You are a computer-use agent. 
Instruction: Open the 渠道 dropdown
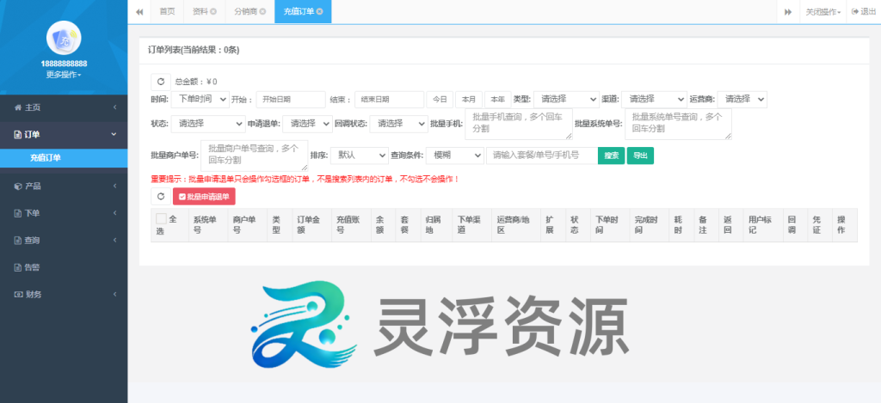[x=654, y=99]
